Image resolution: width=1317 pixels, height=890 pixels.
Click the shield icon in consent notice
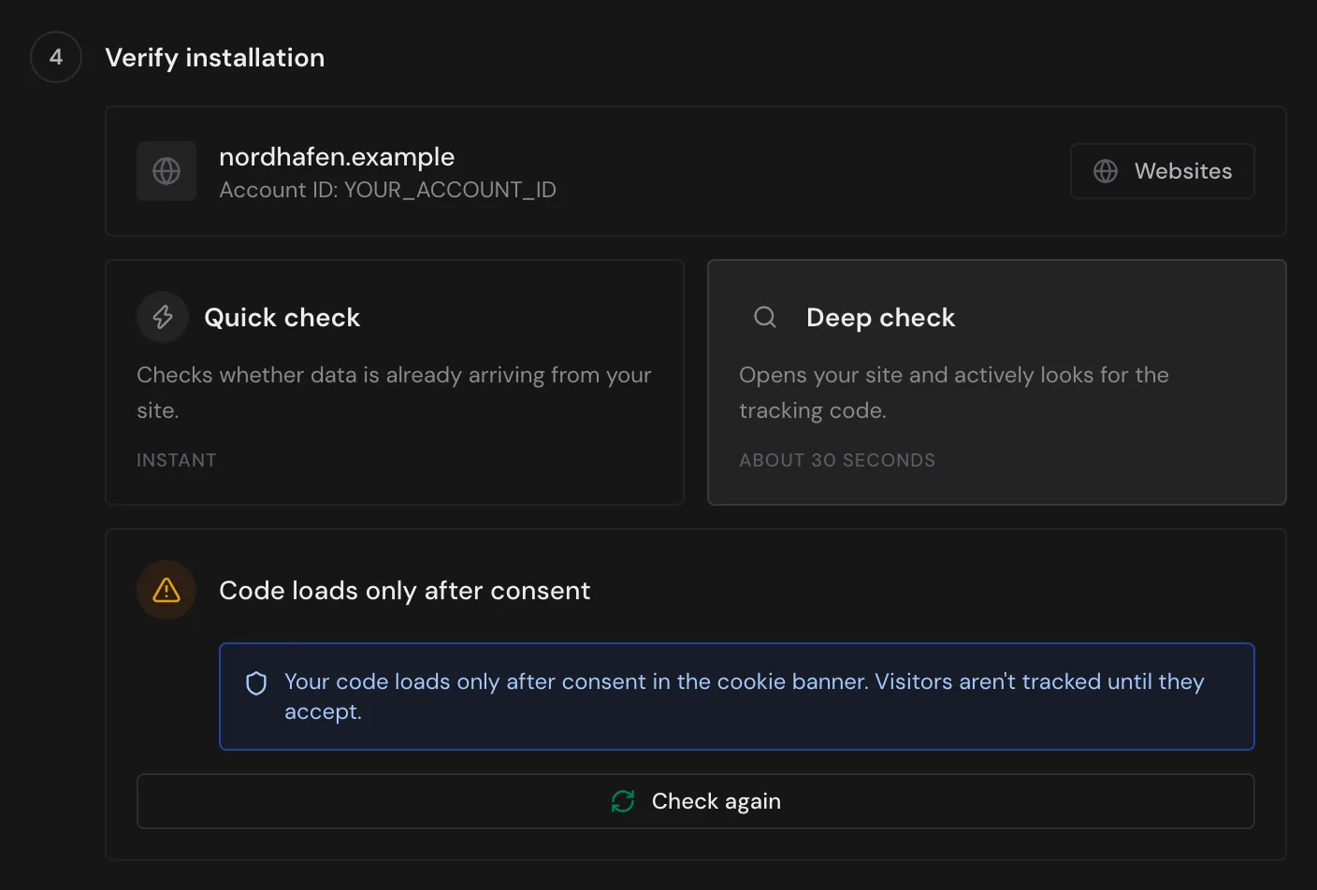pos(256,683)
